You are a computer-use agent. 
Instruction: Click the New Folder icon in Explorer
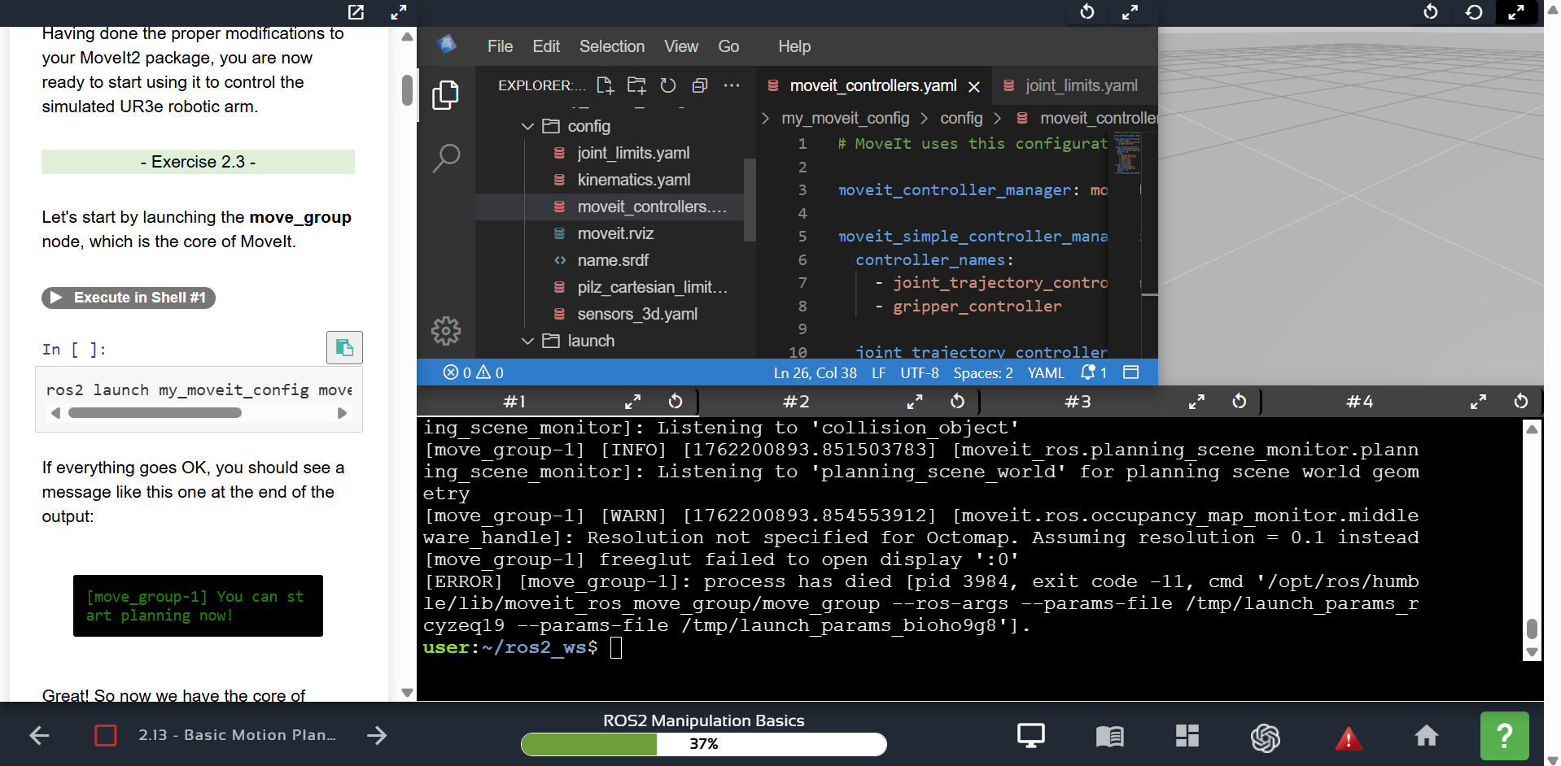tap(636, 85)
